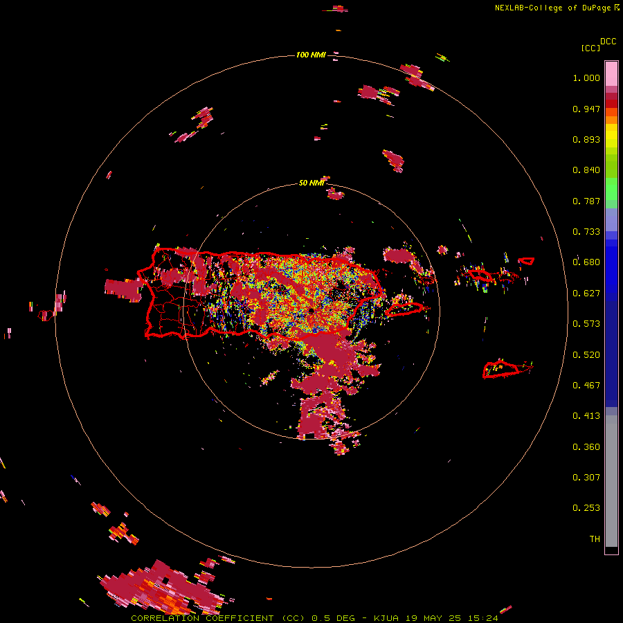623x623 pixels.
Task: Click the 0.467 color scale label
Action: [586, 386]
